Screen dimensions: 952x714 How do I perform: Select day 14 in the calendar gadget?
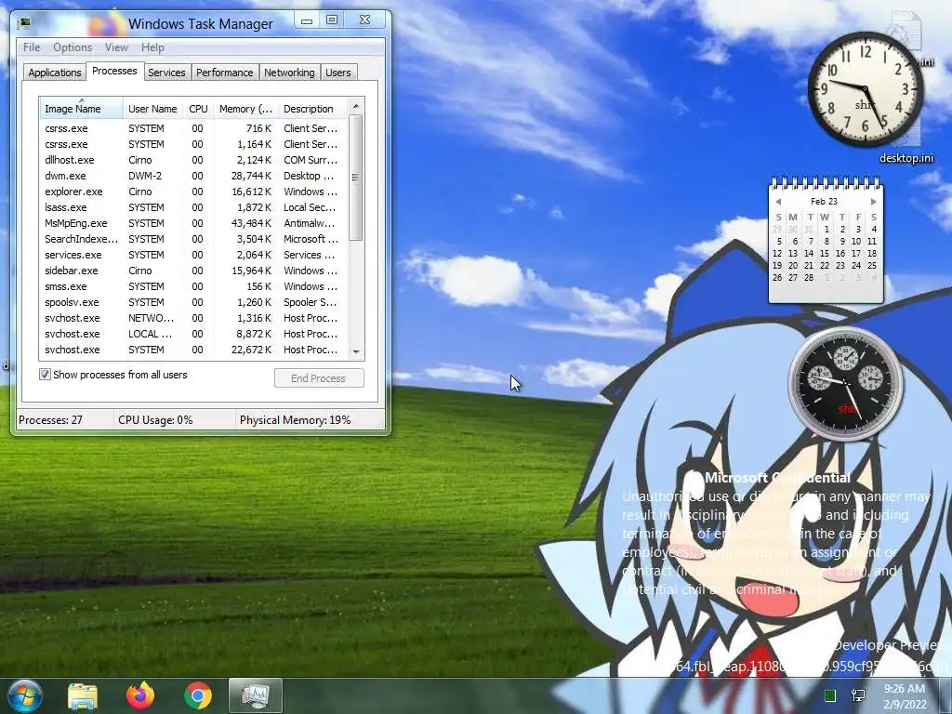(x=809, y=253)
